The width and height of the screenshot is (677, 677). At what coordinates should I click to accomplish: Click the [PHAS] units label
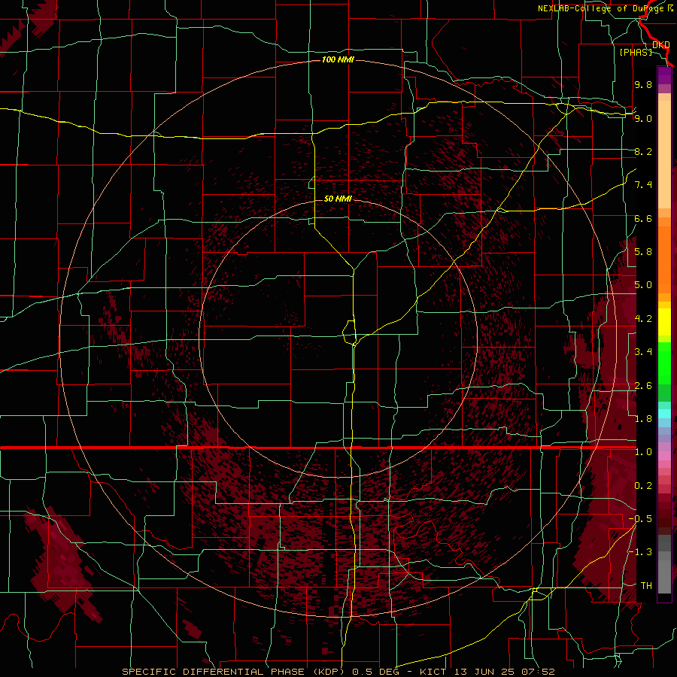(636, 53)
